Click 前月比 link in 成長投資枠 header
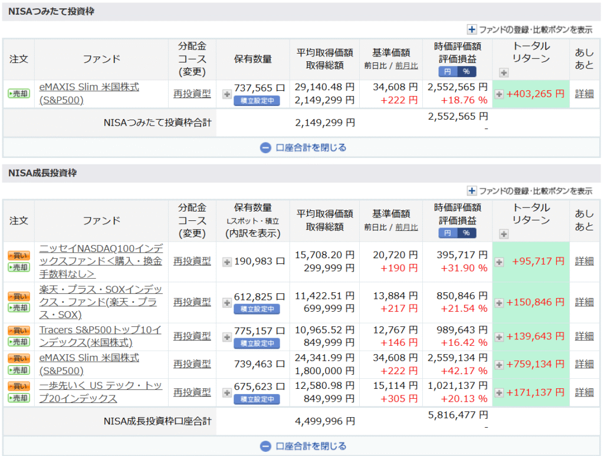 [x=406, y=227]
